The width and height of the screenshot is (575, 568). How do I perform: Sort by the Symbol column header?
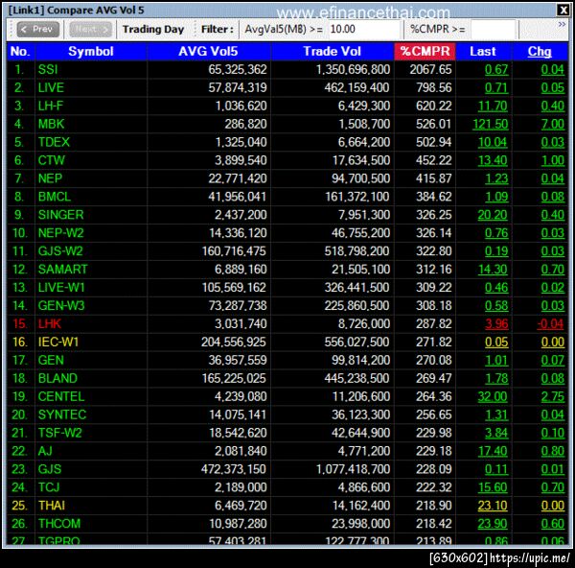[x=91, y=52]
